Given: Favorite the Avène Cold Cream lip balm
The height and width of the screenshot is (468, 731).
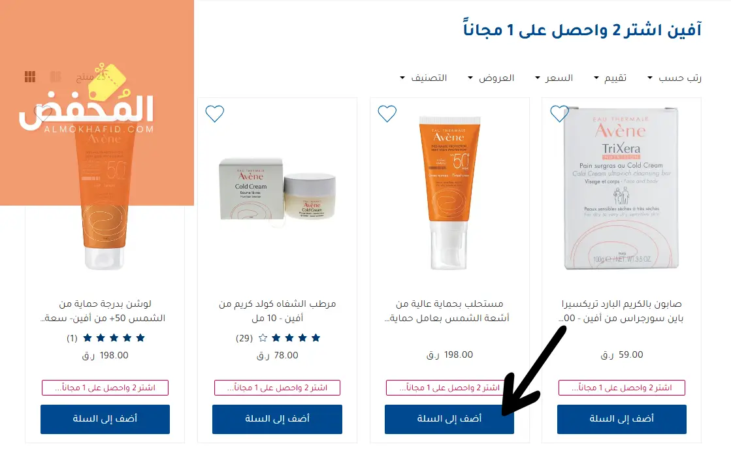Looking at the screenshot, I should [x=214, y=114].
